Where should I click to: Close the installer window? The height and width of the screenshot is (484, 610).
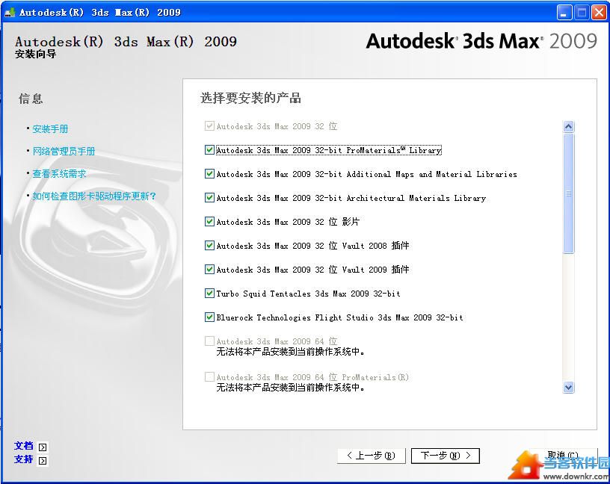tap(599, 13)
